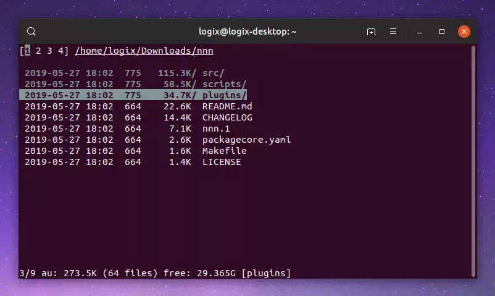This screenshot has width=495, height=296.
Task: Select the README.md file
Action: coord(227,106)
